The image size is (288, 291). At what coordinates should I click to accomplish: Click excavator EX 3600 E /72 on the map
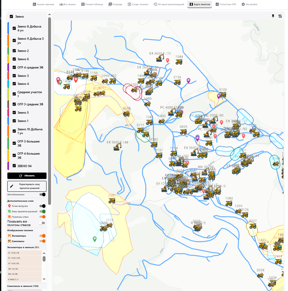click(160, 58)
